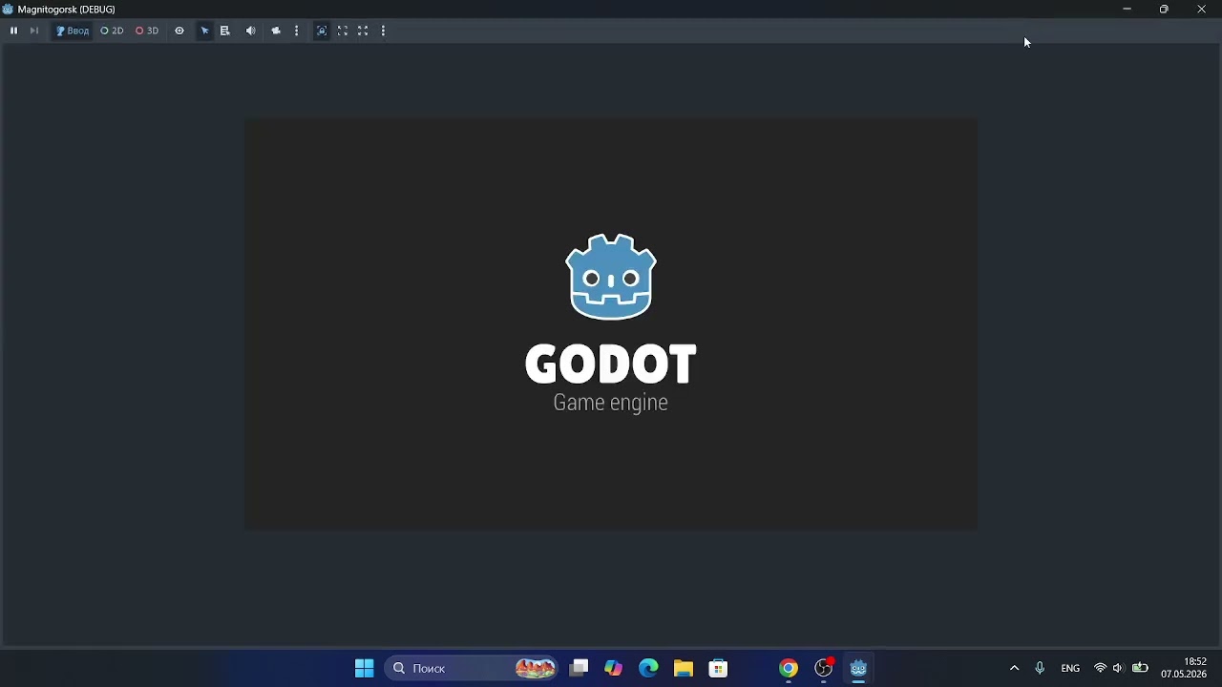This screenshot has height=687, width=1222.
Task: Open File Explorer from taskbar
Action: click(x=684, y=668)
